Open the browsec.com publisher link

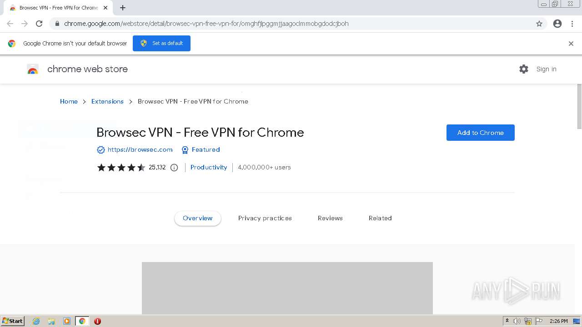click(x=140, y=150)
